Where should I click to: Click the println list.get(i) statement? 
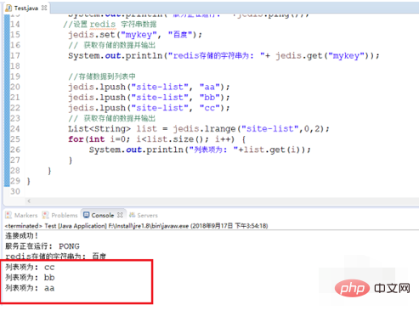[x=200, y=150]
